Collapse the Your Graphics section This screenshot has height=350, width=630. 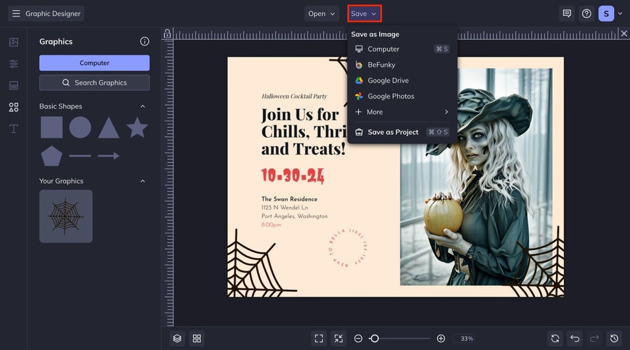143,181
